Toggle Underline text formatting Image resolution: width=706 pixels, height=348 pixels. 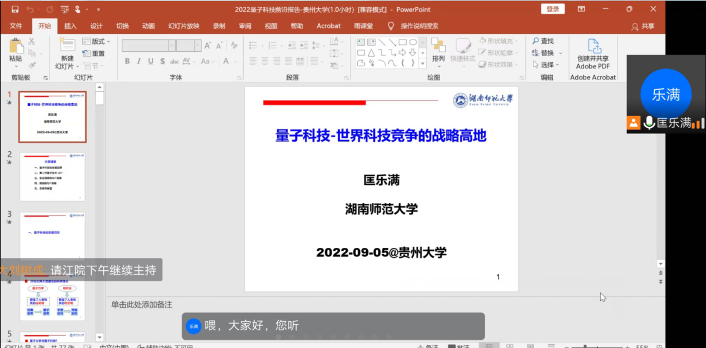click(150, 61)
